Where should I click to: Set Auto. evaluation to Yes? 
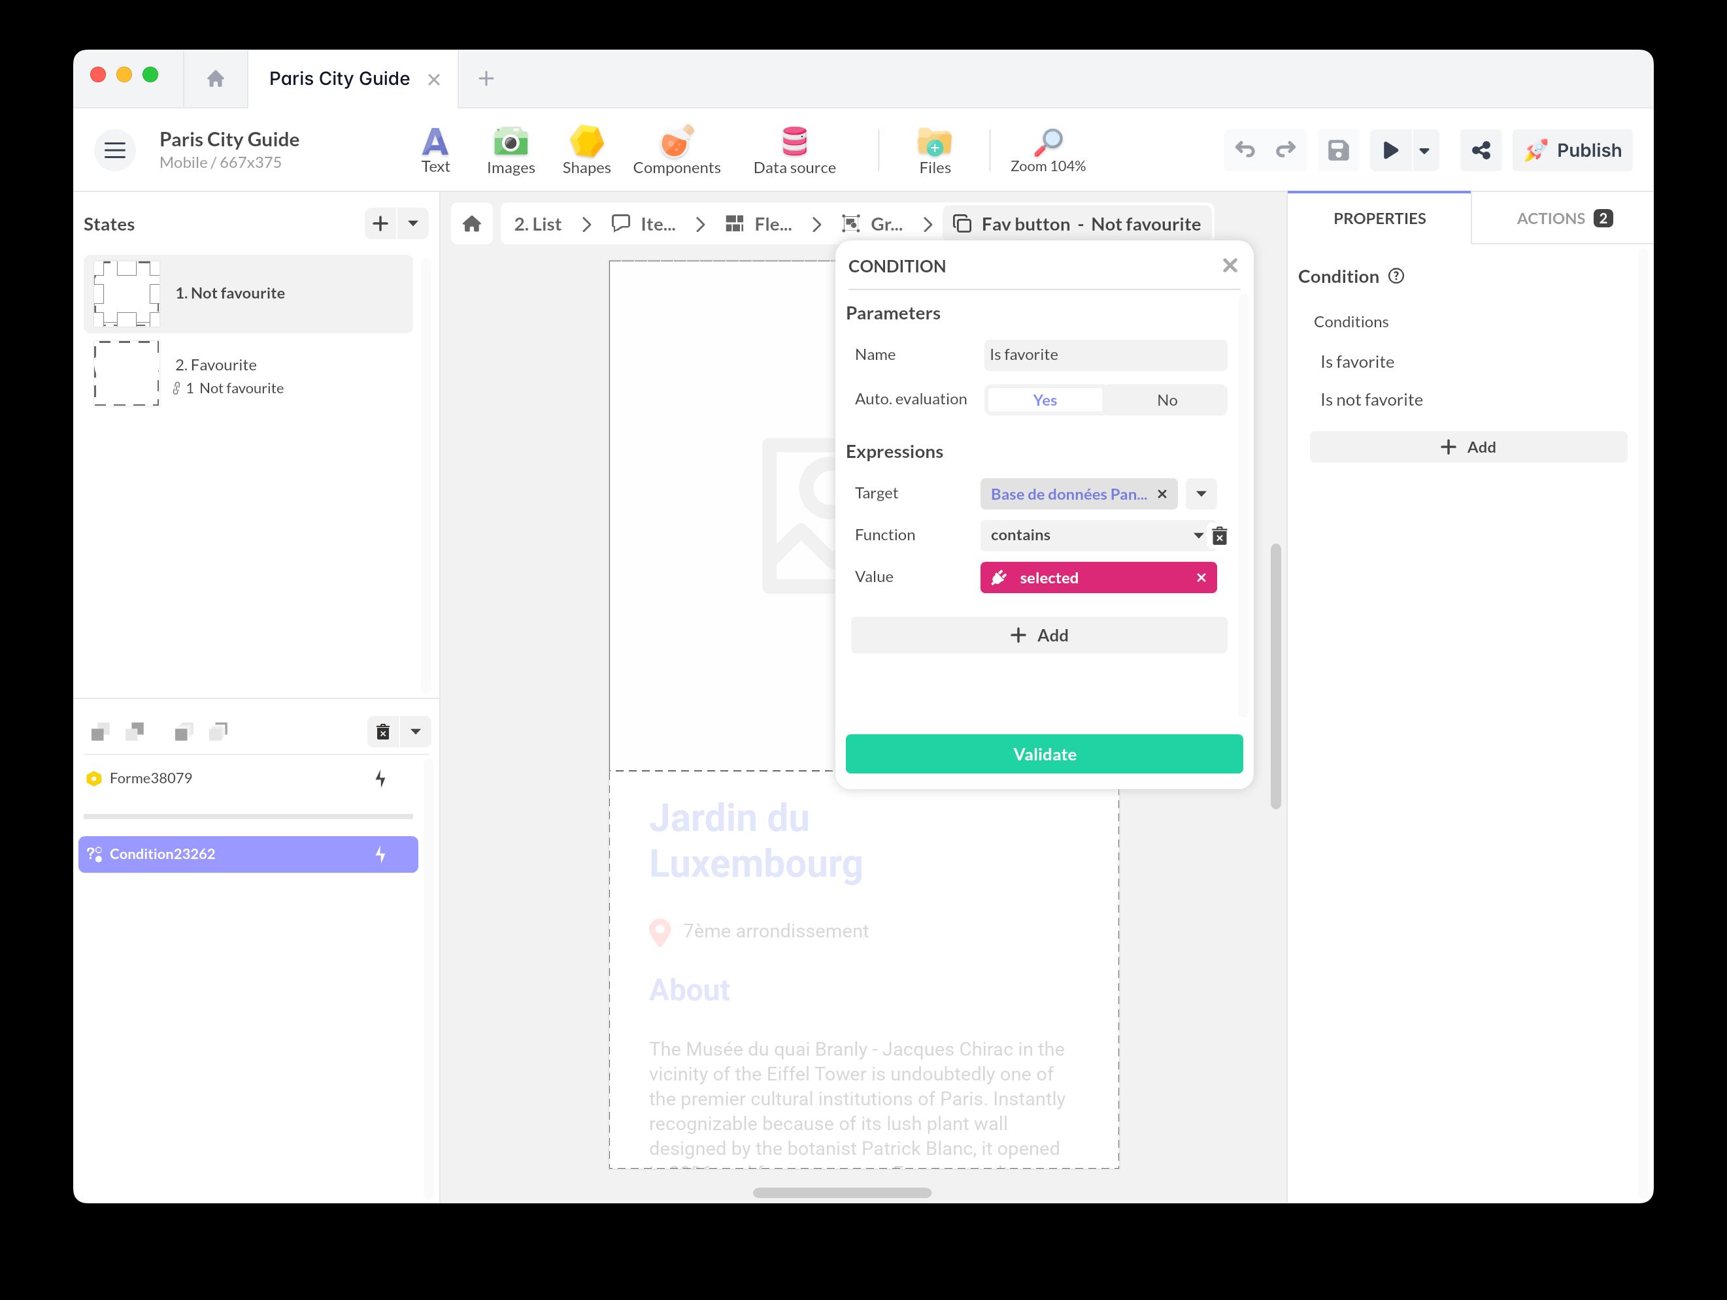[1045, 400]
